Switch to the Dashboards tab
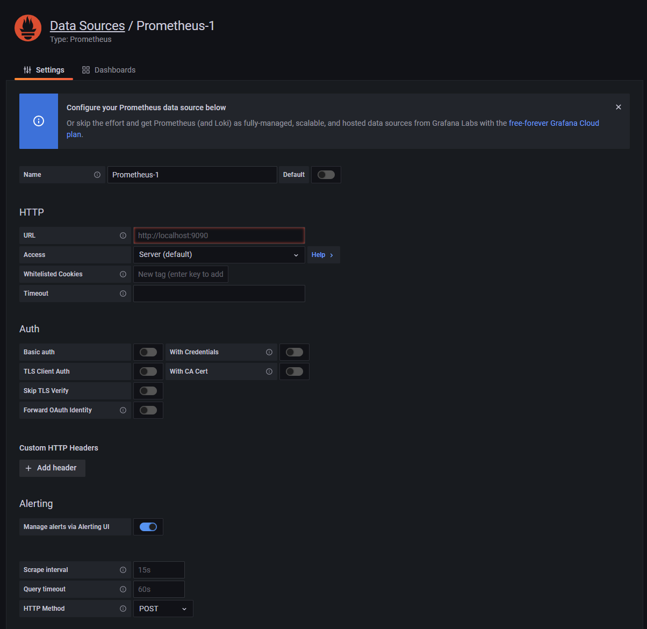This screenshot has width=647, height=629. tap(109, 70)
